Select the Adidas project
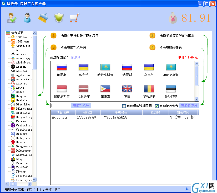The width and height of the screenshot is (217, 193). pos(21,54)
